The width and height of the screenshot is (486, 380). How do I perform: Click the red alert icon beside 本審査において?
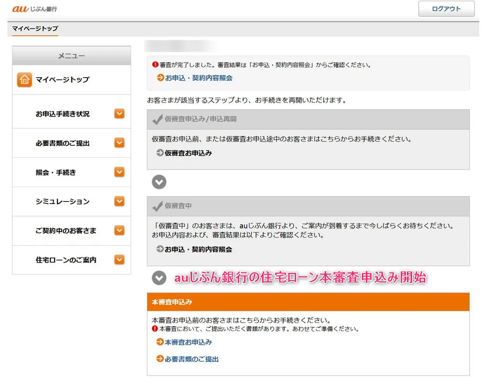pos(155,329)
